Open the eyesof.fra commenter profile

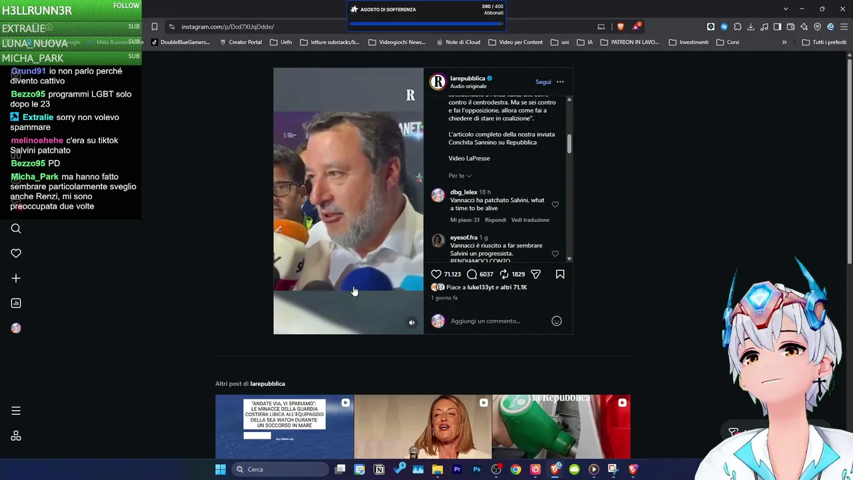coord(464,237)
